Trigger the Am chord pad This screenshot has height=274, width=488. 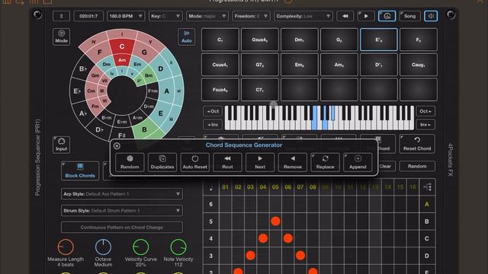tap(339, 65)
